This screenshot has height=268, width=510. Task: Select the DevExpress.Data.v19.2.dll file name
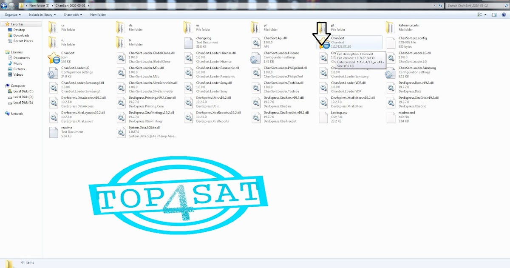pos(416,83)
